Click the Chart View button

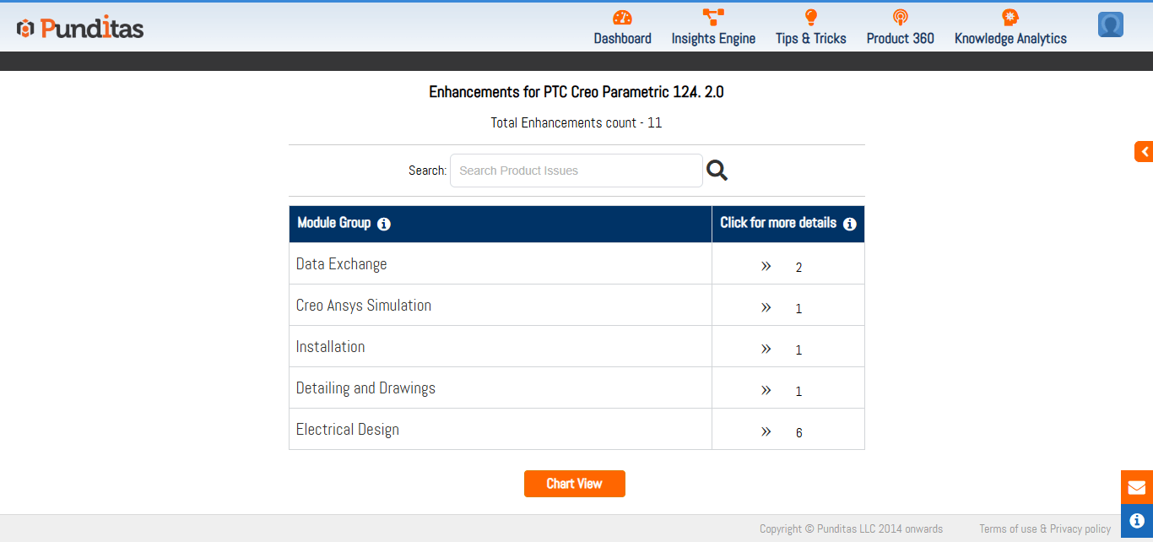point(574,484)
